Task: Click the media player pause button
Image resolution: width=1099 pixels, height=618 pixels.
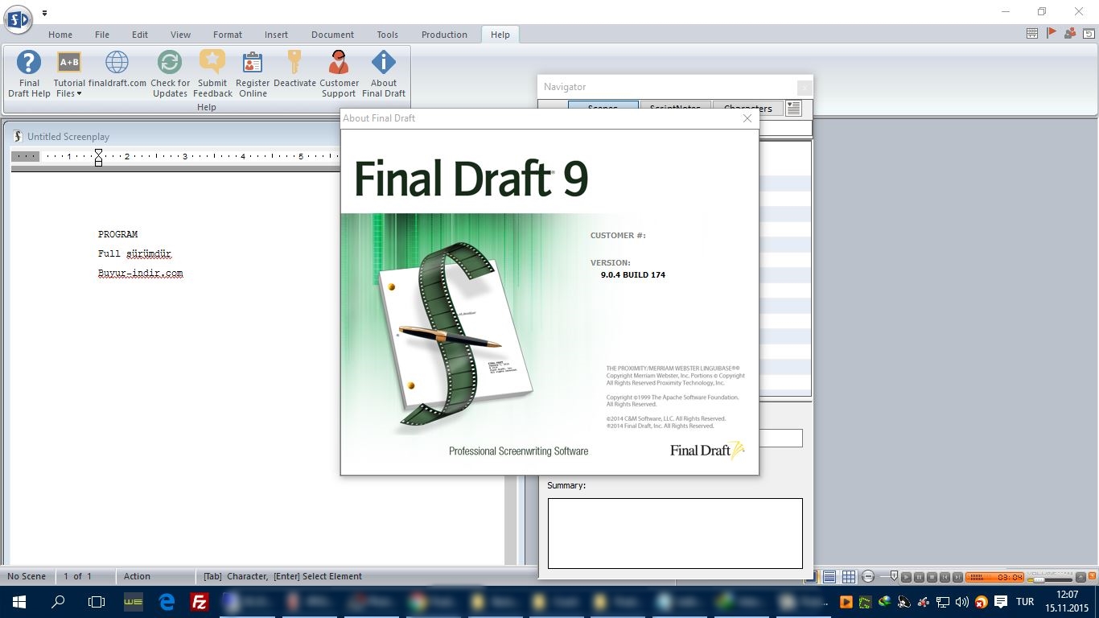Action: pos(919,577)
